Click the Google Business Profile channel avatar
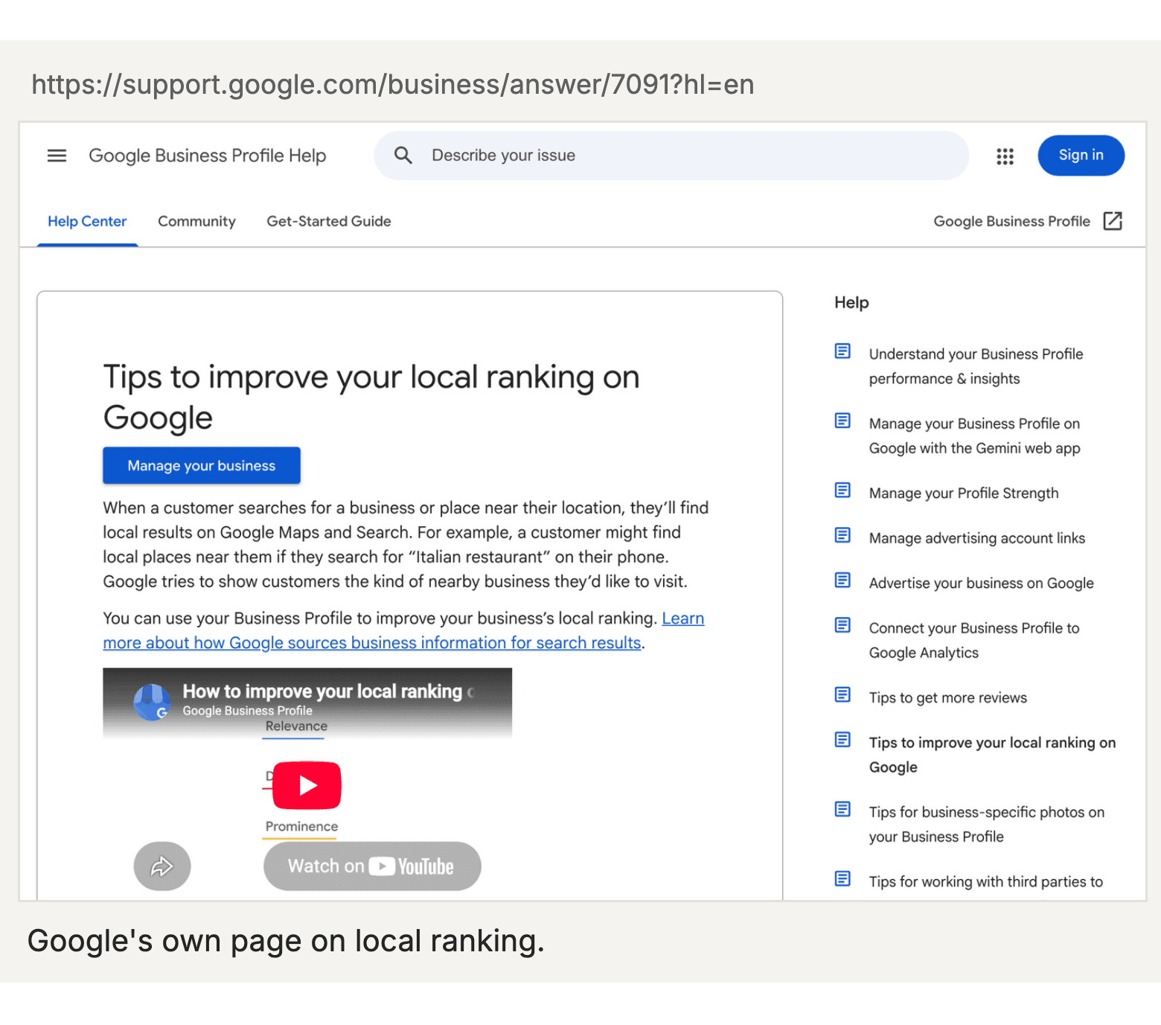This screenshot has height=1025, width=1161. 152,702
